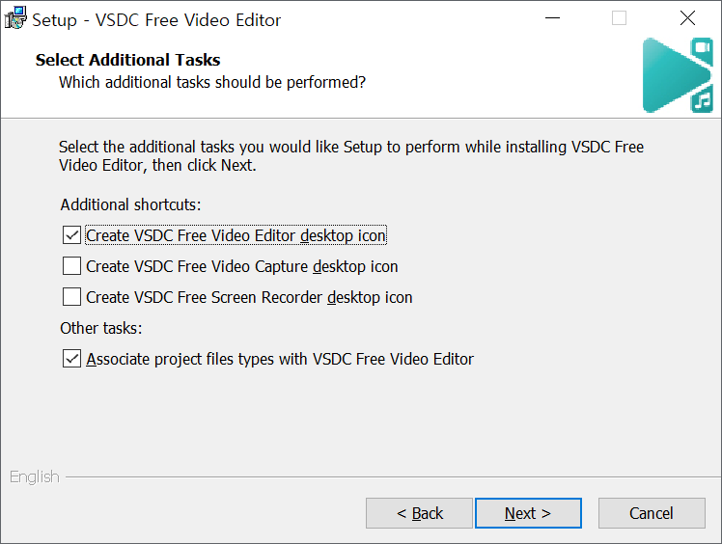Click the play triangle in VSDC logo
This screenshot has height=544, width=722.
tap(666, 75)
